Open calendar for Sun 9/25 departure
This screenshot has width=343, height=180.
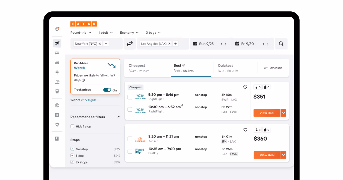(x=195, y=44)
